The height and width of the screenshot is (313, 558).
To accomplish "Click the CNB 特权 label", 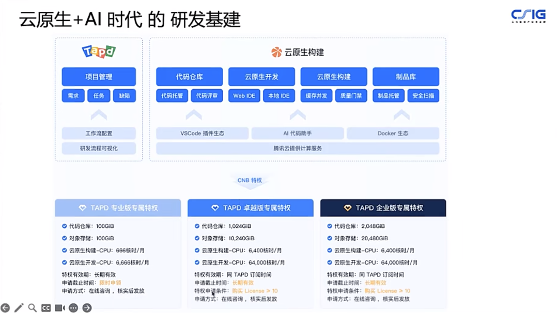I will [x=250, y=180].
